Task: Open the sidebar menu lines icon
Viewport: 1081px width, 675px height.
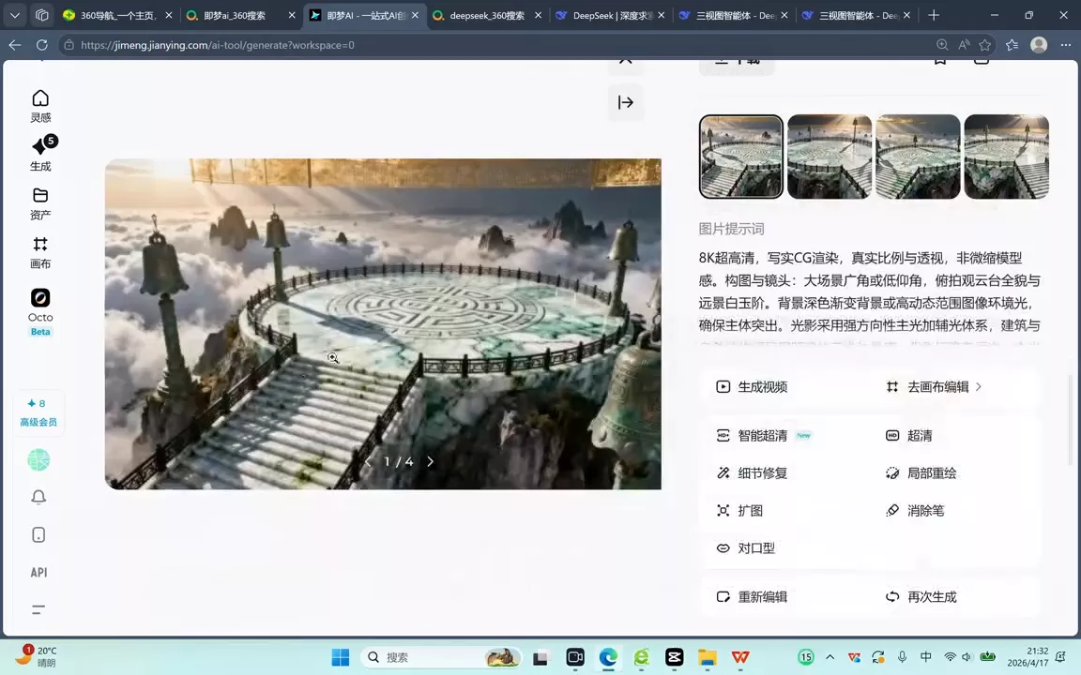Action: coord(38,608)
